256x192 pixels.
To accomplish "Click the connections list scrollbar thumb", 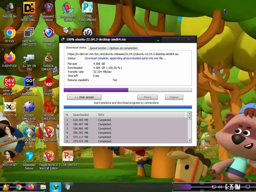I will pyautogui.click(x=189, y=117).
